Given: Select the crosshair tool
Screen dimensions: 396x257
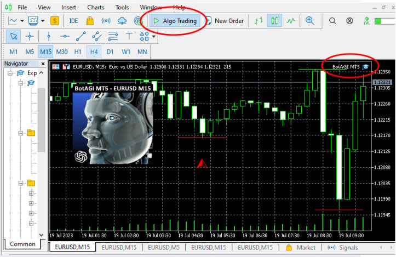Looking at the screenshot, I should coord(30,36).
